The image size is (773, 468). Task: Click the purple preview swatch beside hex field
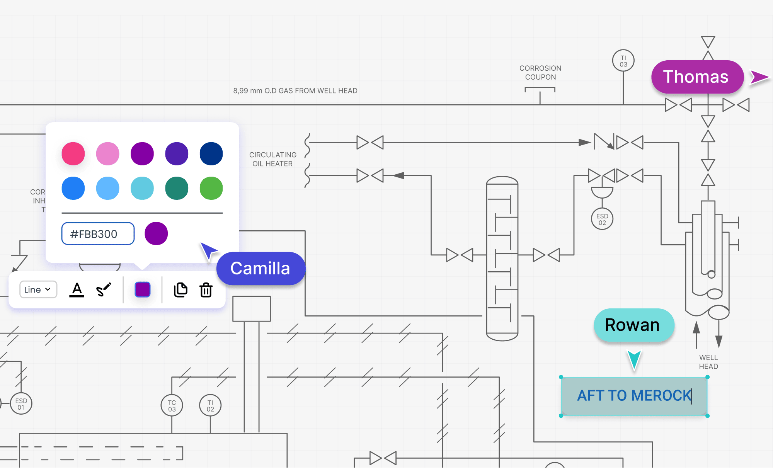click(156, 233)
